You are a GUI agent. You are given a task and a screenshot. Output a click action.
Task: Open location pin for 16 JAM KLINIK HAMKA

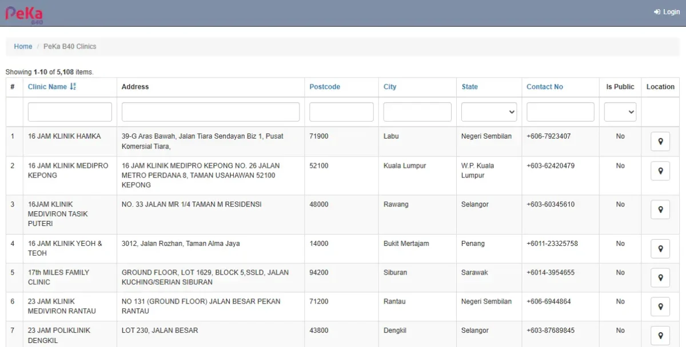point(660,142)
